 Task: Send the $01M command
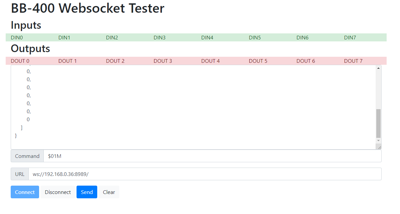click(87, 192)
